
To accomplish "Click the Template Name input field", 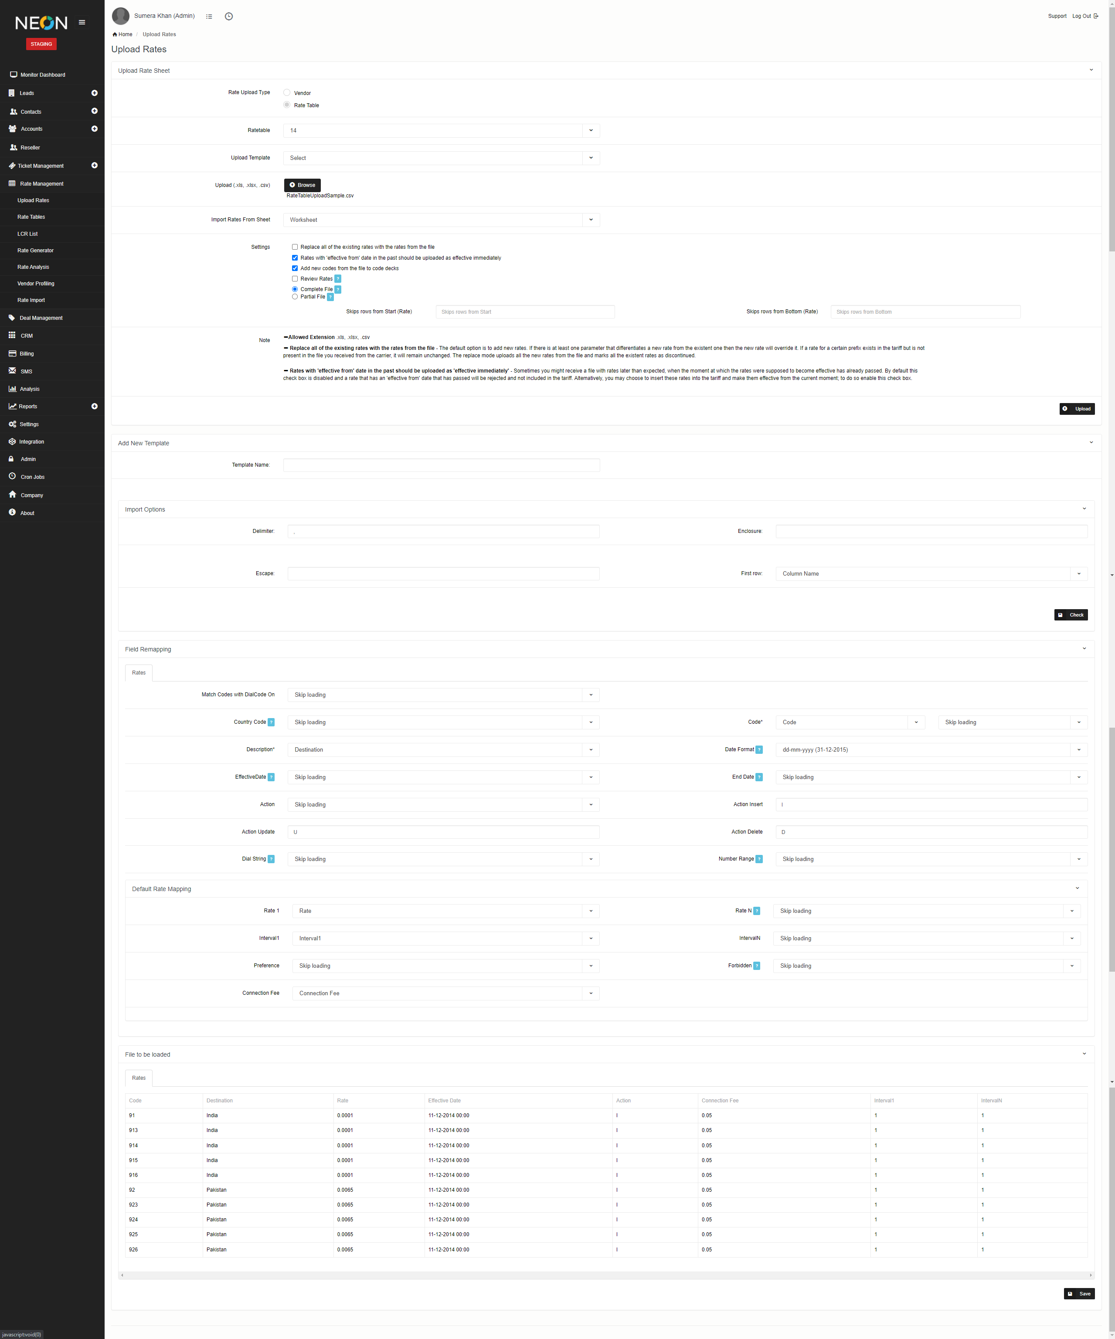I will click(x=441, y=465).
